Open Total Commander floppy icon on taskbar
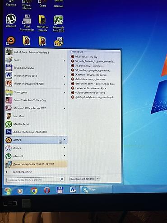 [x=60, y=190]
